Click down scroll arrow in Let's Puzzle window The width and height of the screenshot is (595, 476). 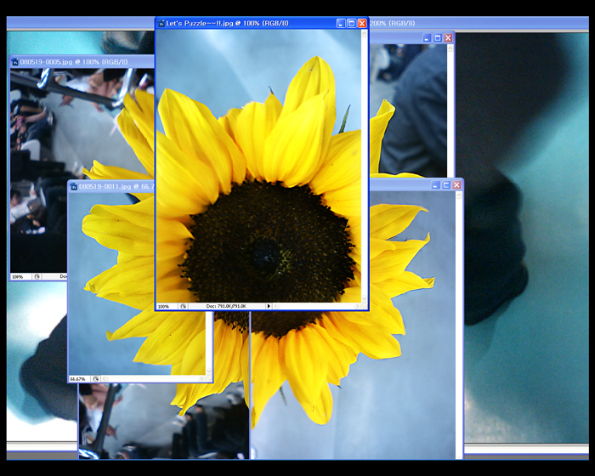click(365, 299)
